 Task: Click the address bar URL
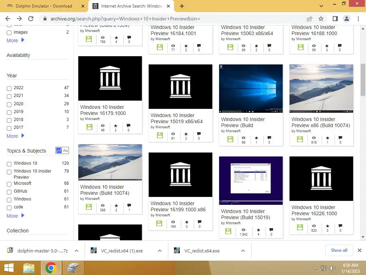point(125,19)
